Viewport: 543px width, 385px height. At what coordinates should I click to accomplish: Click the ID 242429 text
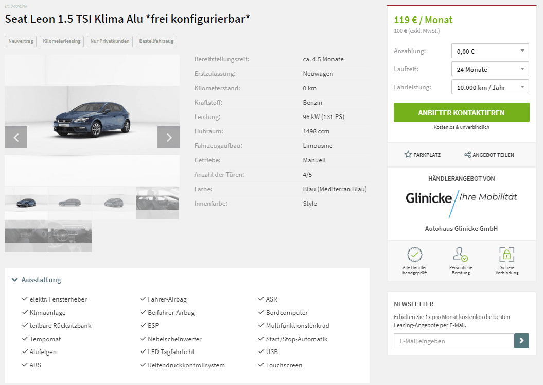coord(15,6)
